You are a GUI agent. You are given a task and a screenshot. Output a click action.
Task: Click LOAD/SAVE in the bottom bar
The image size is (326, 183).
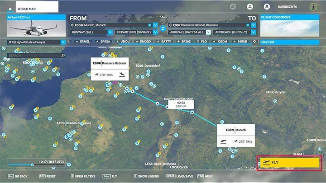[179, 176]
